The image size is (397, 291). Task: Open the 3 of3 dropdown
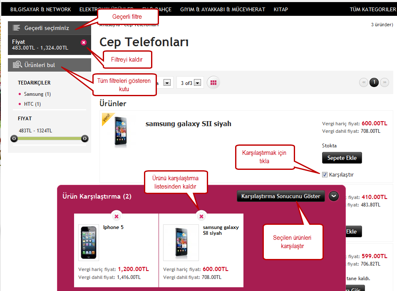(198, 83)
